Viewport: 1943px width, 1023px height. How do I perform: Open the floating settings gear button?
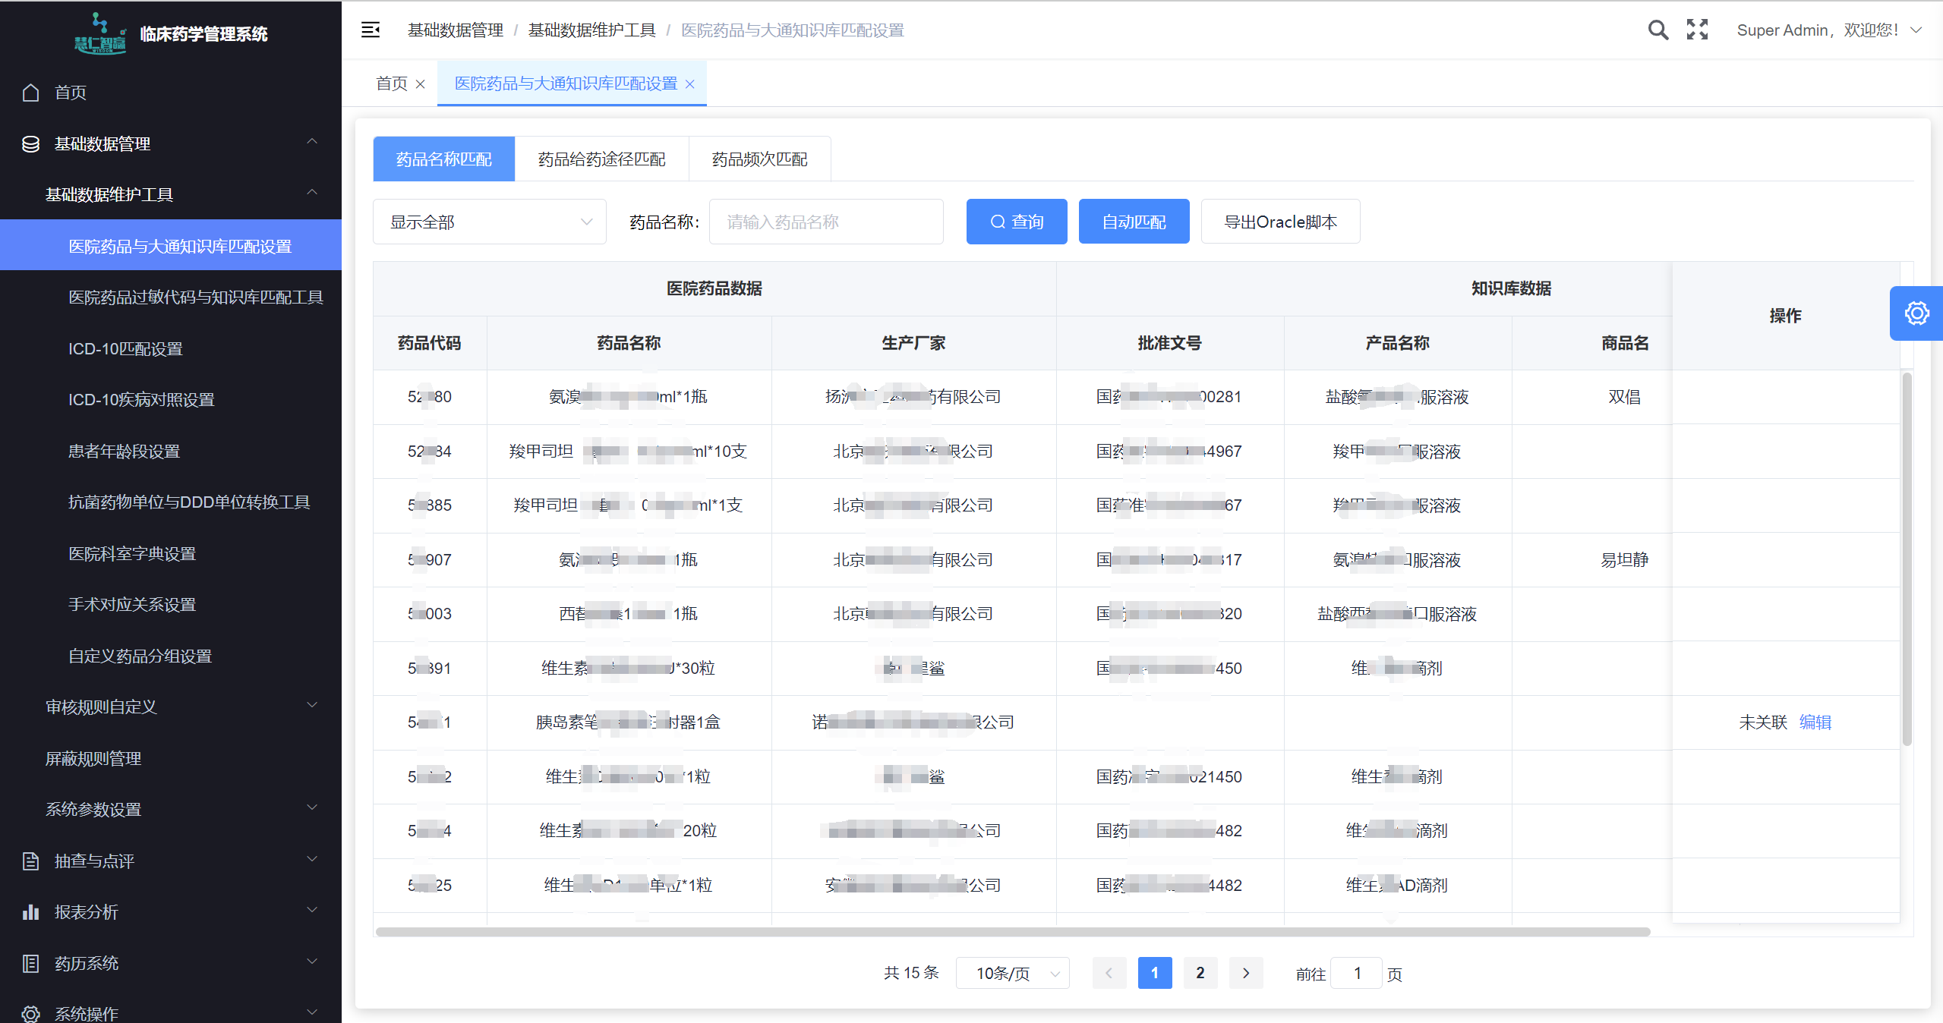[1916, 313]
